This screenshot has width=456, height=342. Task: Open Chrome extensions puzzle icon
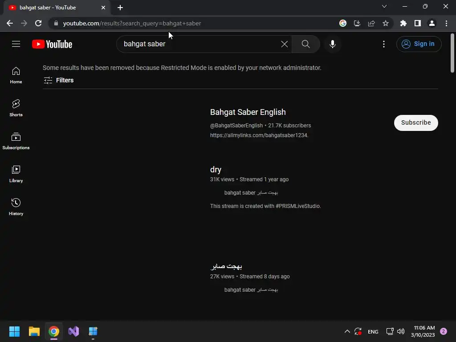pos(403,23)
